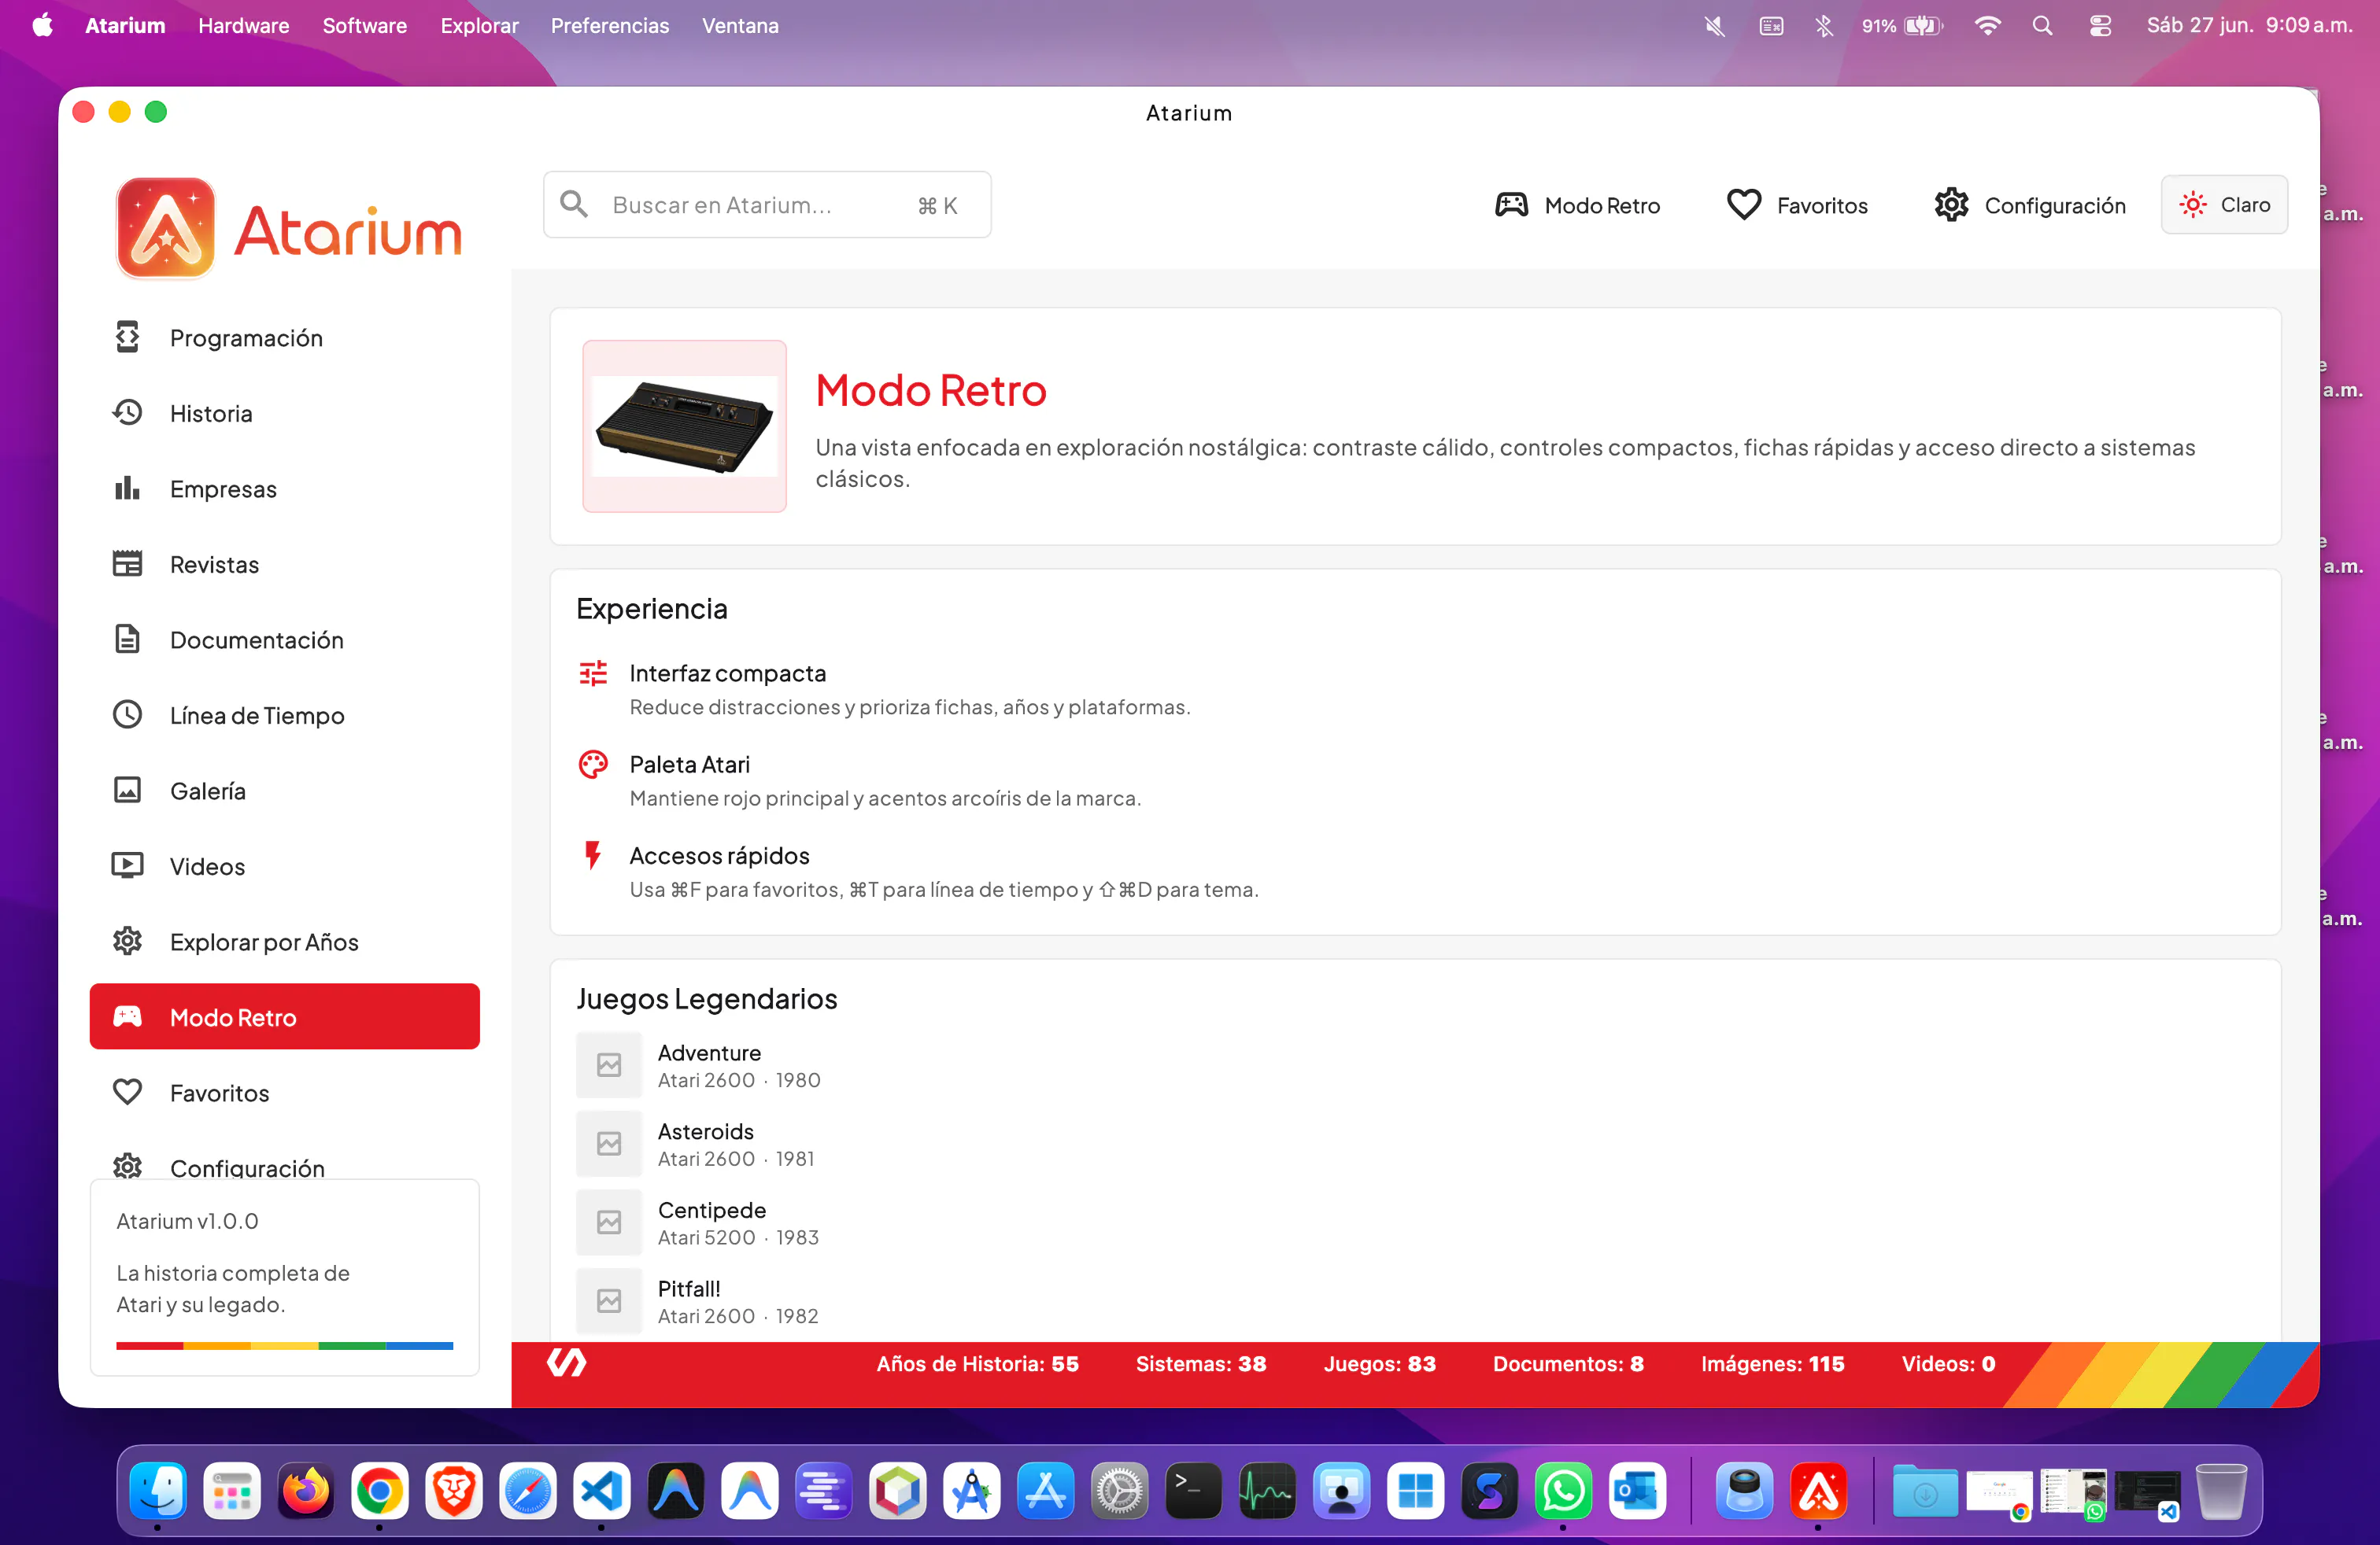
Task: Open the Empresas section label
Action: [x=223, y=489]
